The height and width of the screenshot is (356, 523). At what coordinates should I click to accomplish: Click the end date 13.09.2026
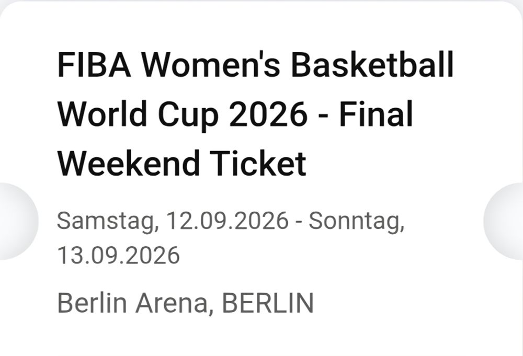[x=119, y=255]
